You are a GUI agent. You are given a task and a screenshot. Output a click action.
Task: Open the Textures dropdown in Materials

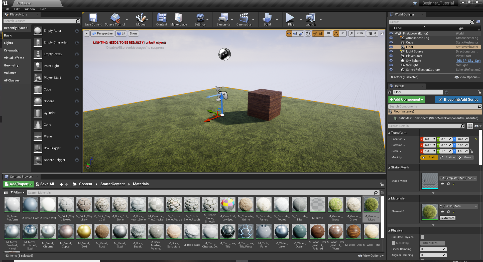(447, 218)
